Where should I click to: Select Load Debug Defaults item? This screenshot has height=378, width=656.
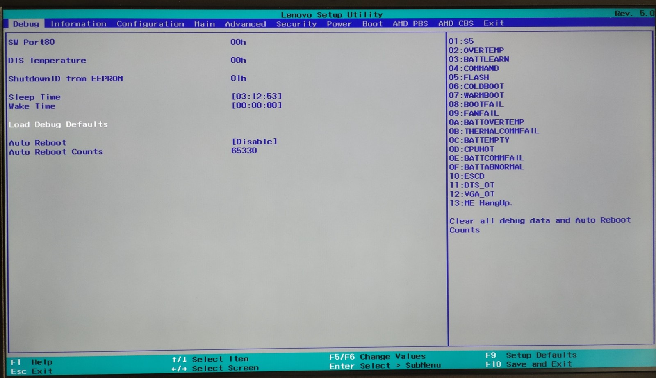click(x=58, y=124)
